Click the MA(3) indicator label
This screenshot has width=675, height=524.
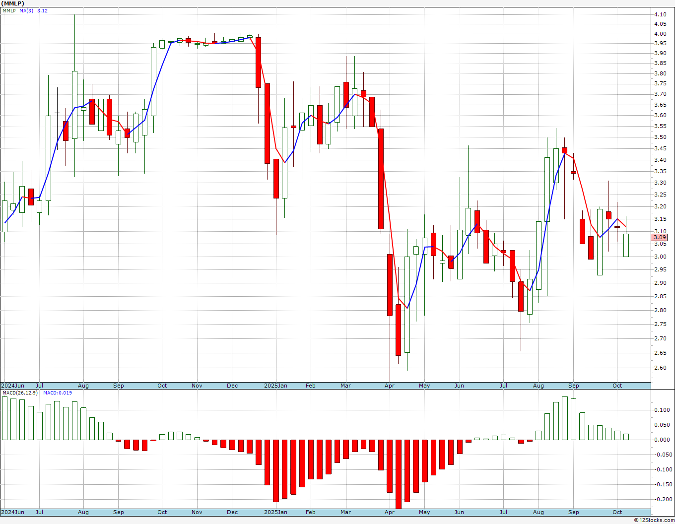tap(27, 10)
